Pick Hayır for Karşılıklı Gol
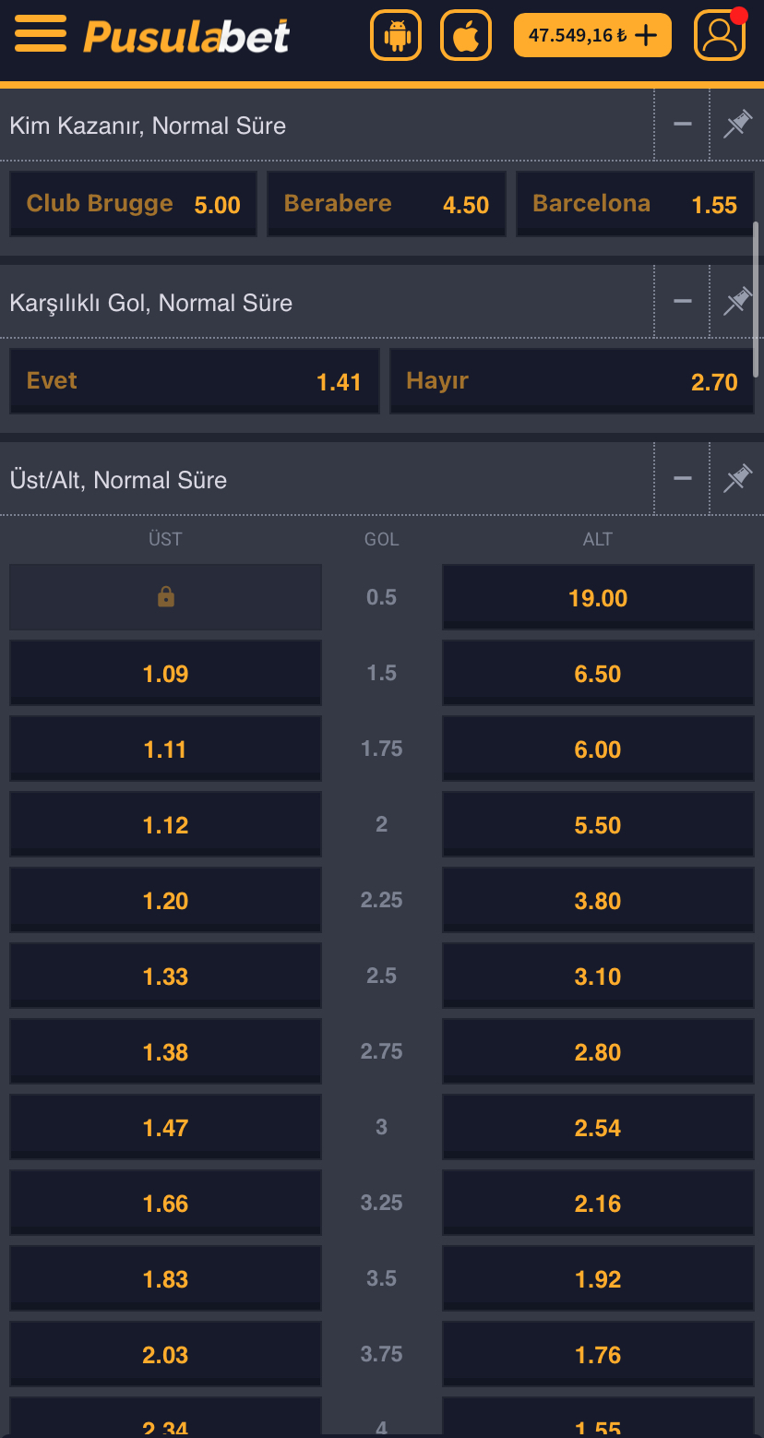764x1438 pixels. click(x=572, y=381)
